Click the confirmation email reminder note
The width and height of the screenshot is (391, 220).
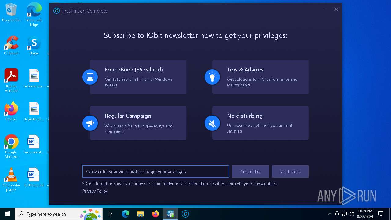pyautogui.click(x=180, y=184)
